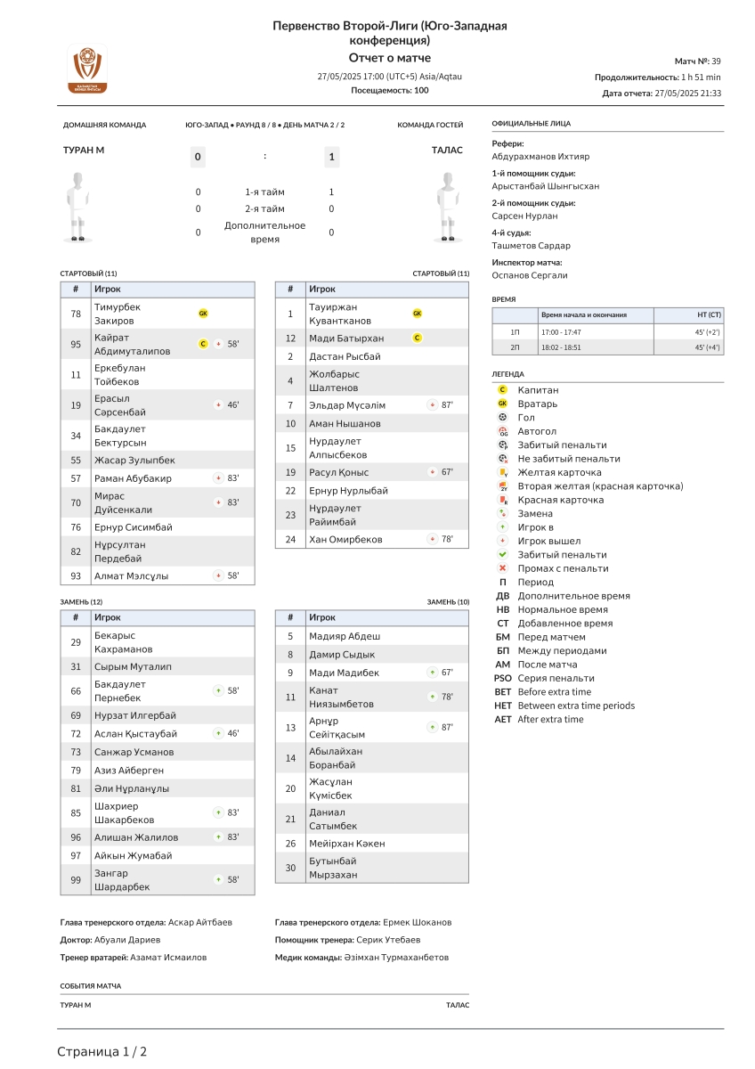
Task: Click goalkeeper badge next to Тимурбек Закиров
Action: (203, 314)
